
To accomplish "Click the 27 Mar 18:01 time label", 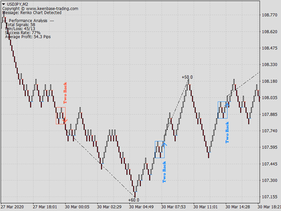I will coord(45,207).
